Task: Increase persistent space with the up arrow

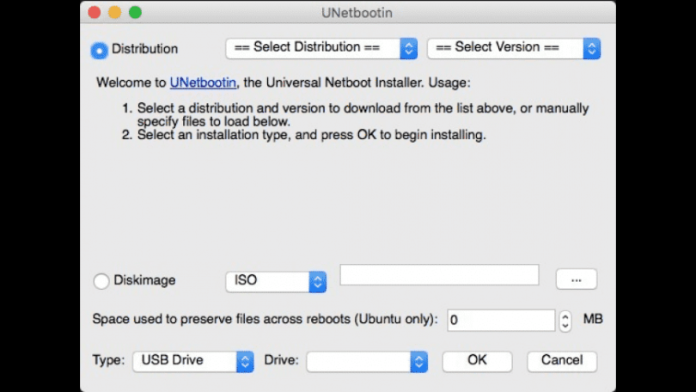Action: tap(565, 315)
